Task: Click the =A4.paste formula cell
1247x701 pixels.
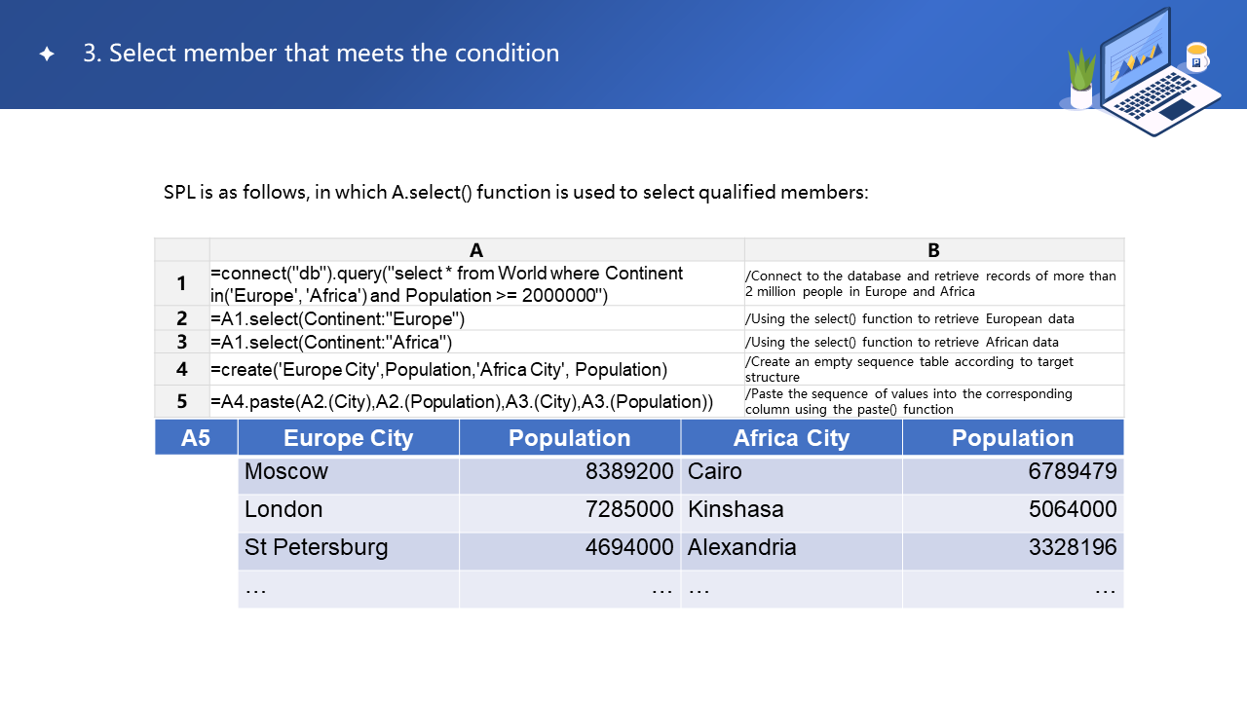Action: [x=476, y=401]
